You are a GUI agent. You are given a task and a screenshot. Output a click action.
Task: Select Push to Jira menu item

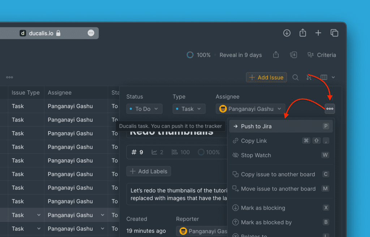256,126
